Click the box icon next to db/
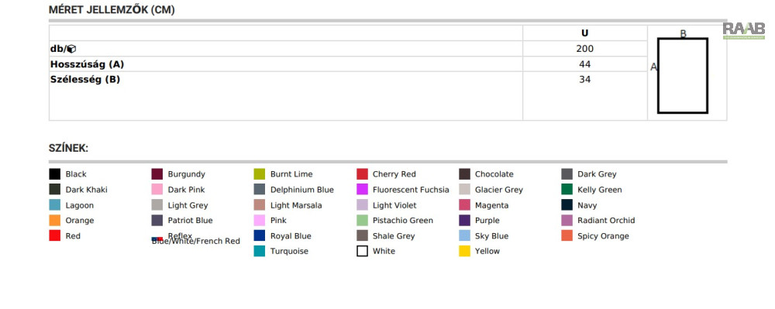Screen dimensions: 775x309 (x=71, y=49)
